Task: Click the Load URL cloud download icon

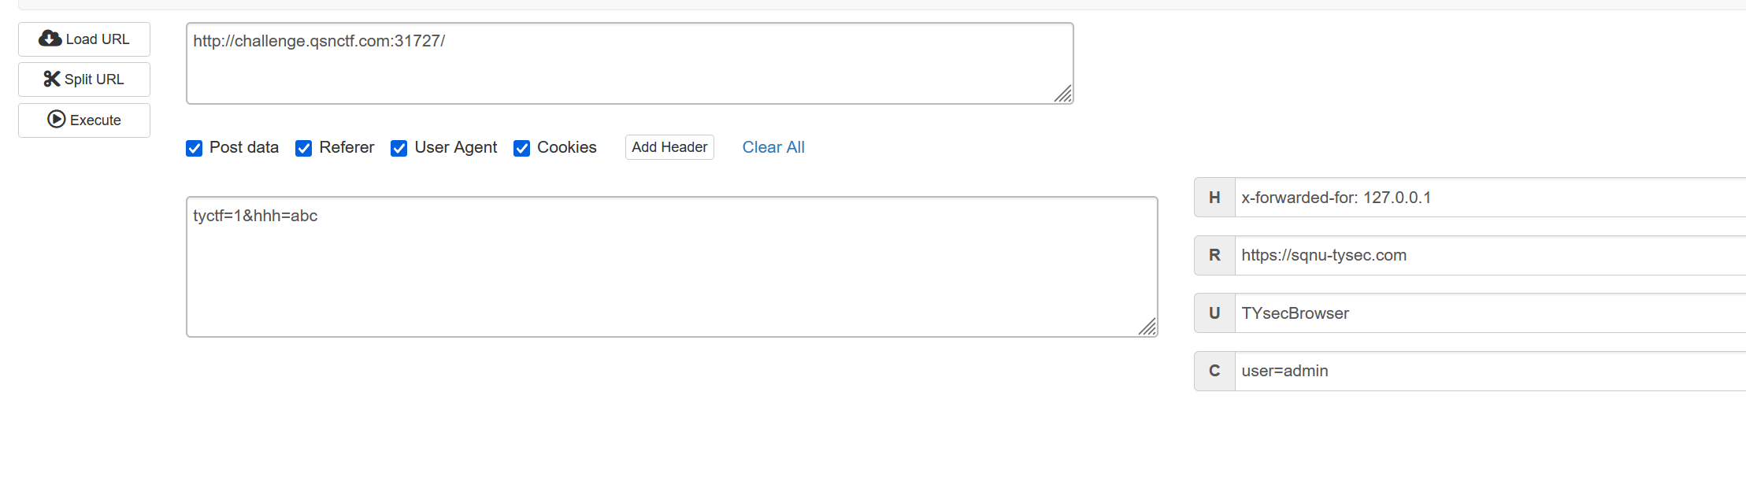Action: coord(50,39)
